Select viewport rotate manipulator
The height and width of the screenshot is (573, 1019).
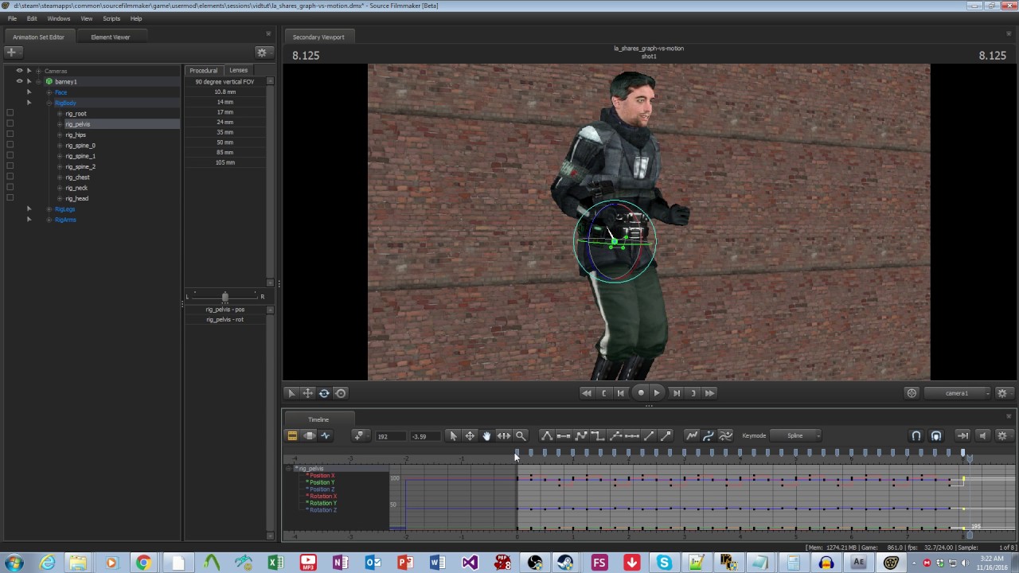coord(324,393)
